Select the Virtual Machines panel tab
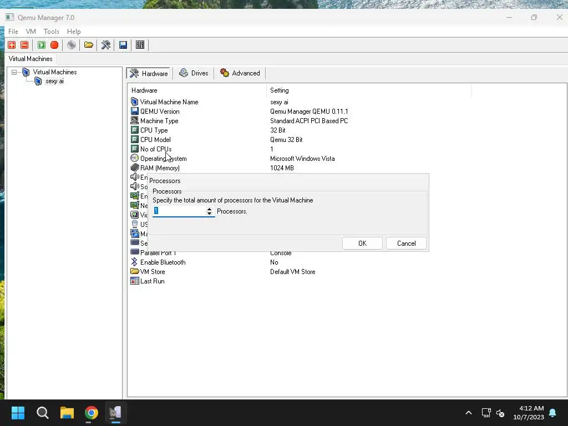This screenshot has width=568, height=426. (x=31, y=59)
